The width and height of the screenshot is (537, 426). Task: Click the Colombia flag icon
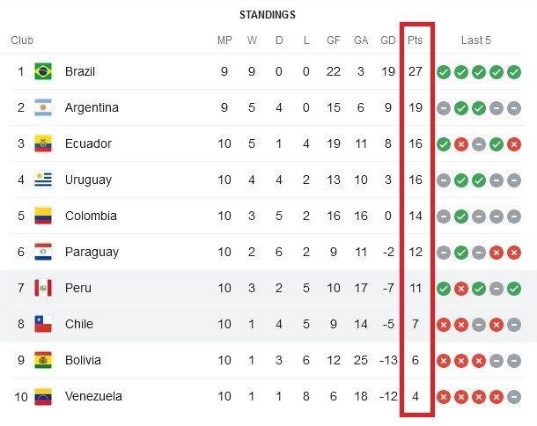coord(42,216)
